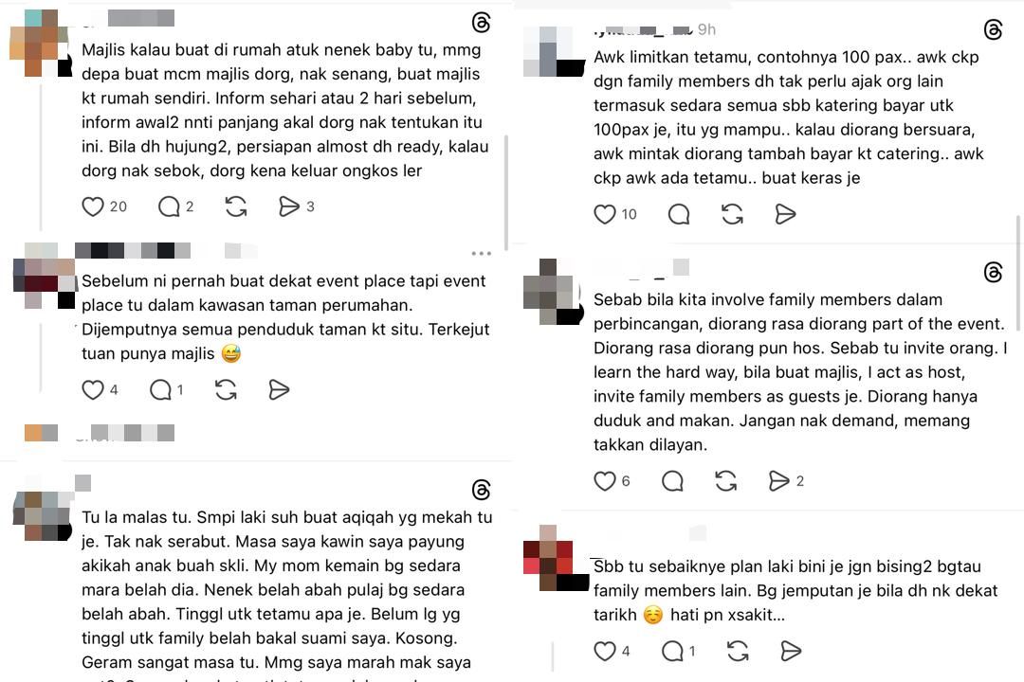Repost the post ending 'buat keras je'

[x=732, y=214]
